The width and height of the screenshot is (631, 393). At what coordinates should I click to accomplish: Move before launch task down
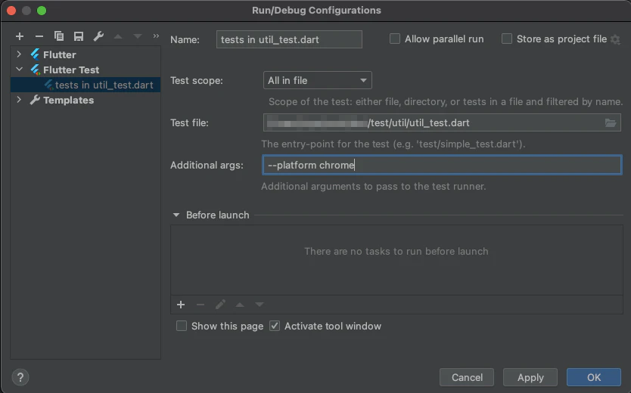pyautogui.click(x=260, y=305)
